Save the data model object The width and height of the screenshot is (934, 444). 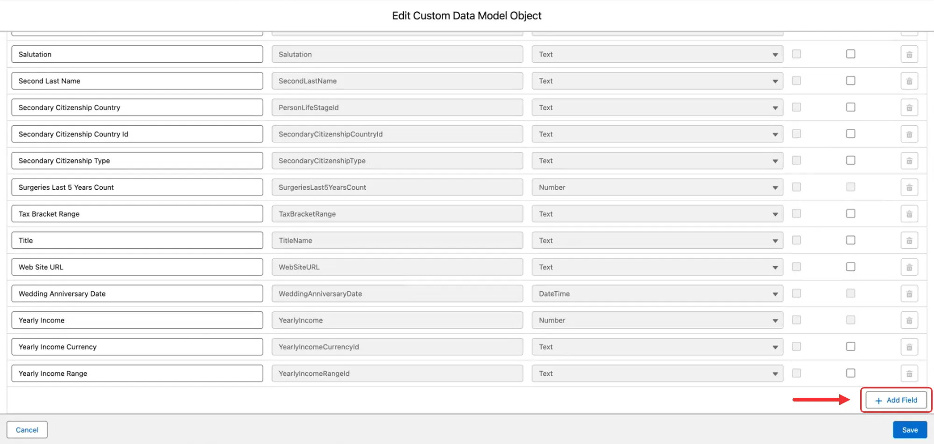point(910,430)
